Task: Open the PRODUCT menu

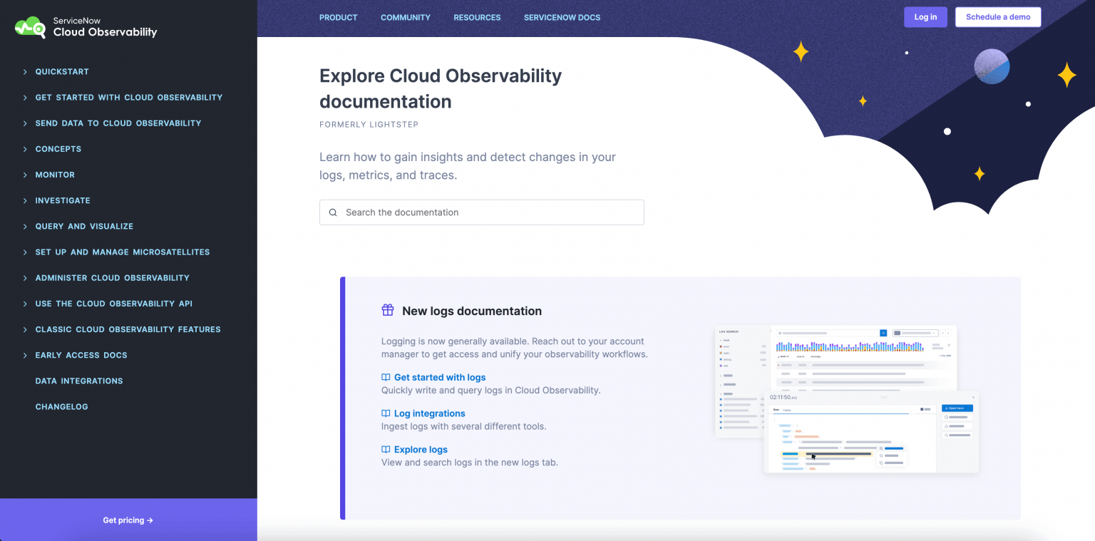Action: (x=338, y=18)
